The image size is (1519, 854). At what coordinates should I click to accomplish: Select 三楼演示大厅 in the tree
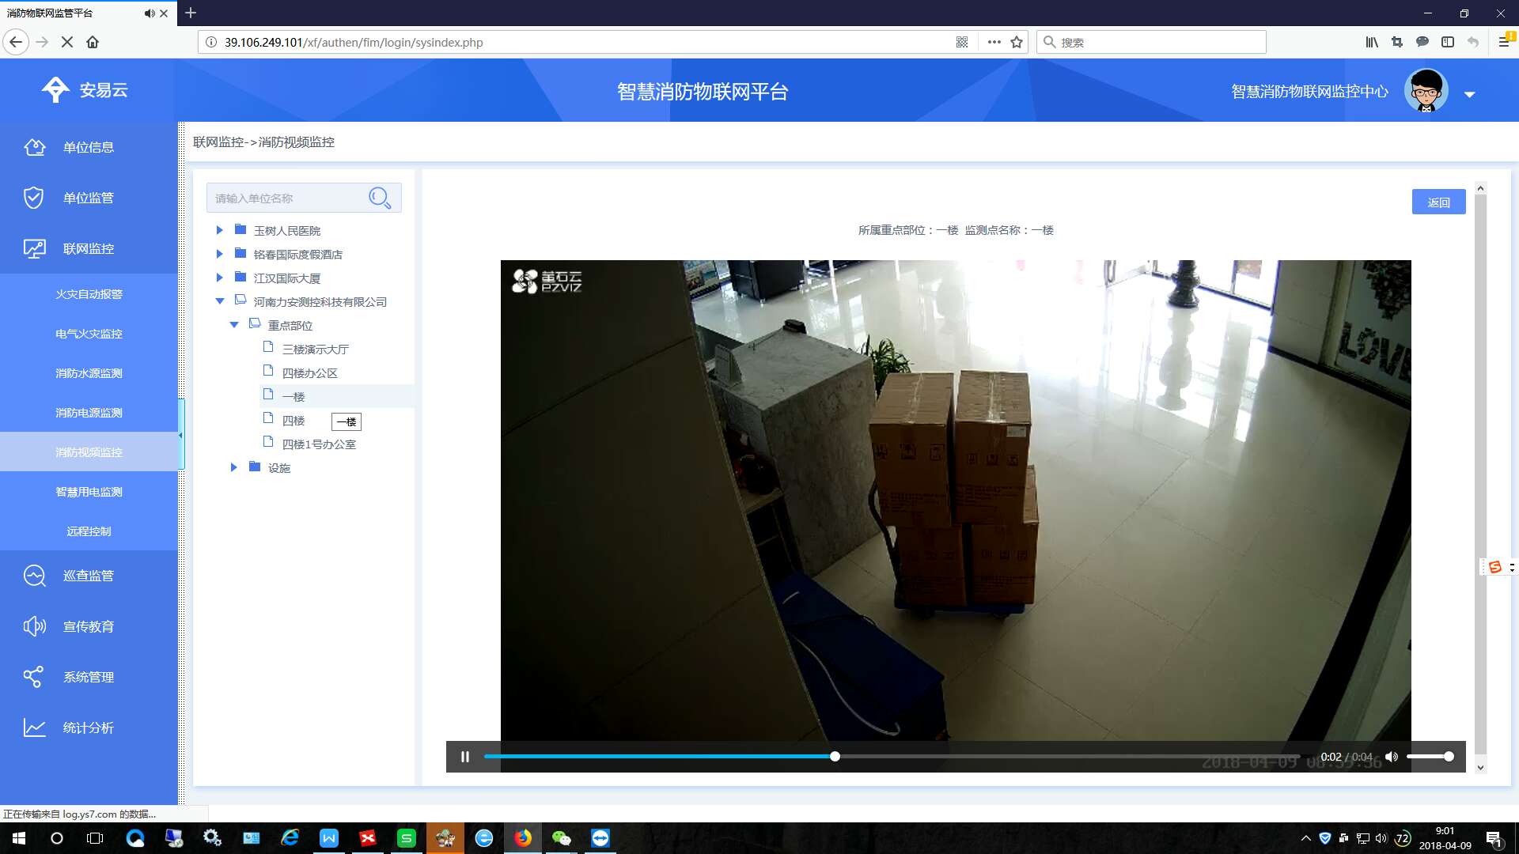pyautogui.click(x=315, y=350)
